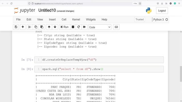Open the command palette keyboard icon
Image resolution: width=182 pixels, height=102 pixels.
(116, 27)
